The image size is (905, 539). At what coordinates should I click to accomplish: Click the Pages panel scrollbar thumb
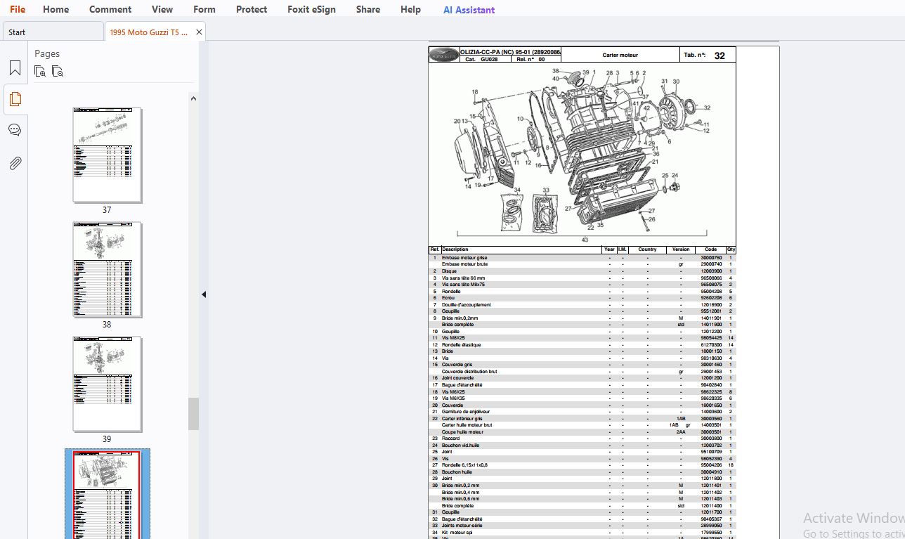pyautogui.click(x=193, y=413)
